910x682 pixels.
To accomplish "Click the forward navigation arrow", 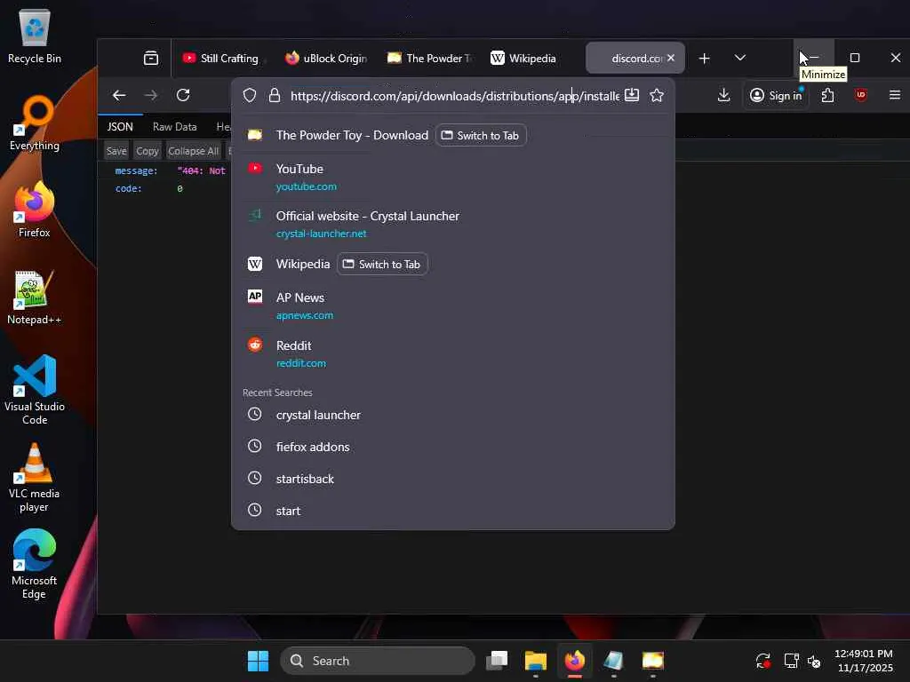I will coord(151,95).
